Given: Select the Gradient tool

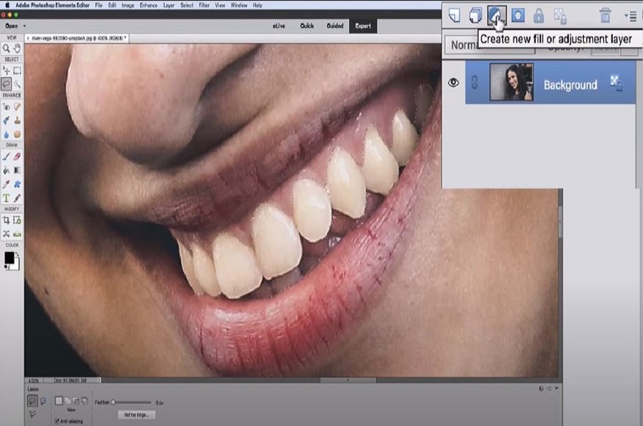Looking at the screenshot, I should 17,170.
